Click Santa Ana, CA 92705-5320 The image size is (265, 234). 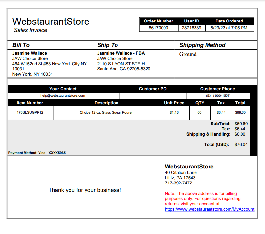[x=124, y=69]
